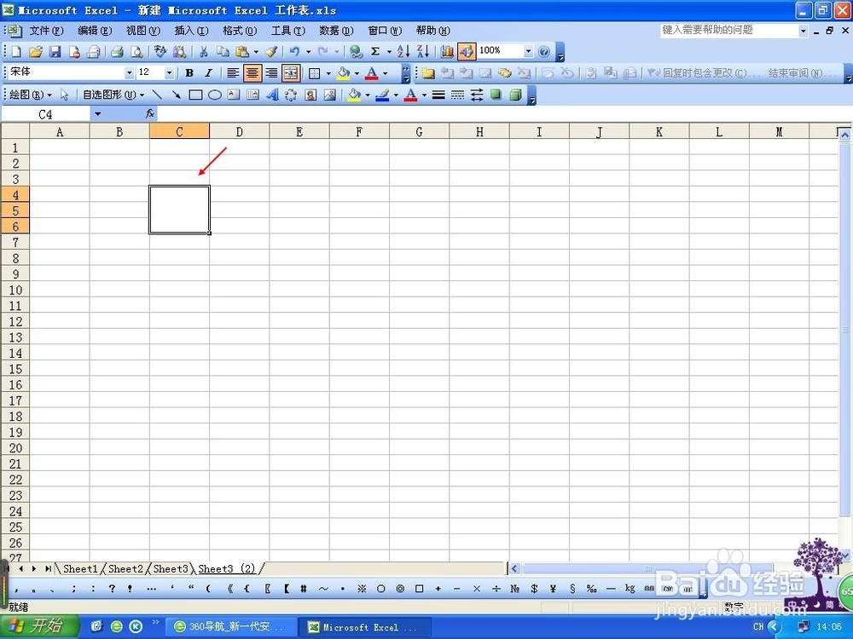Sort descending Z to A

pos(423,52)
